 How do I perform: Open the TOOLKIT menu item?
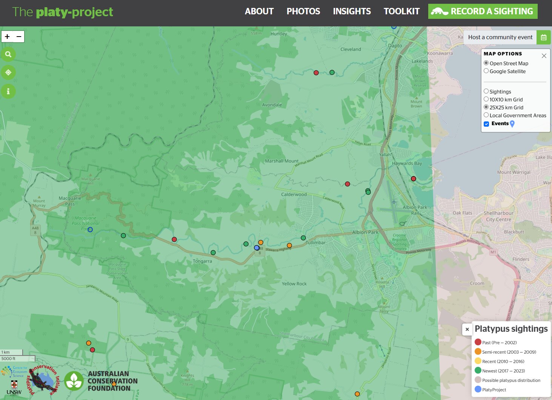point(401,11)
